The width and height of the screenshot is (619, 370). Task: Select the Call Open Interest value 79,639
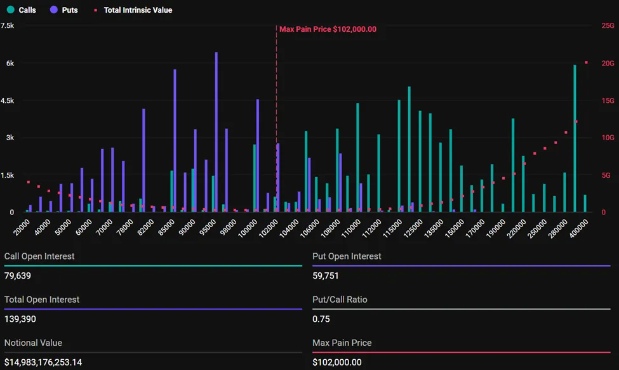[18, 276]
